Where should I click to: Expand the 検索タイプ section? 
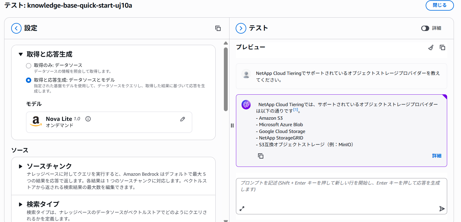21,204
